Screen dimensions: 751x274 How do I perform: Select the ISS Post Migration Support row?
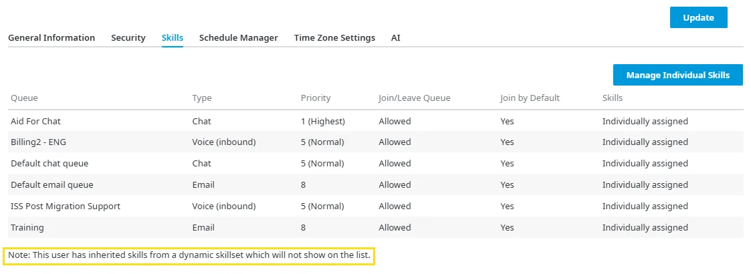click(376, 206)
